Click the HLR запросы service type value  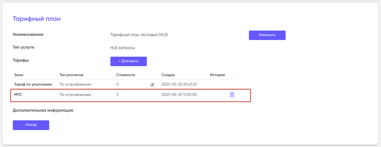click(122, 48)
